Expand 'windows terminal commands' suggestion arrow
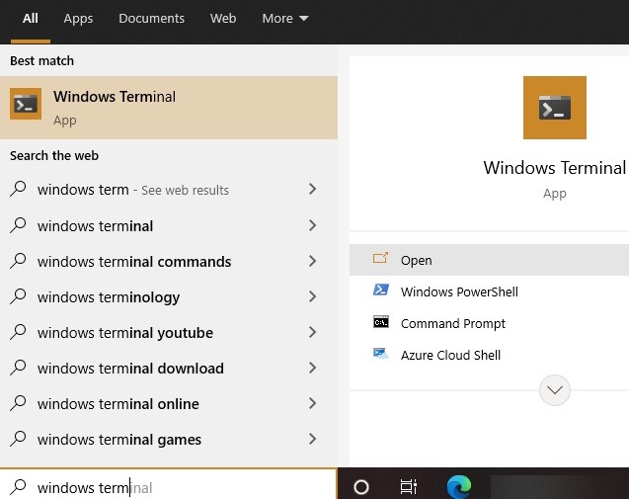This screenshot has width=629, height=499. [x=312, y=261]
